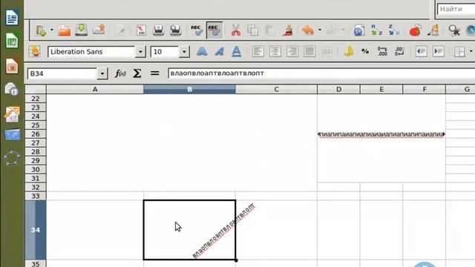475x267 pixels.
Task: Toggle Underline formatting
Action: tap(236, 51)
